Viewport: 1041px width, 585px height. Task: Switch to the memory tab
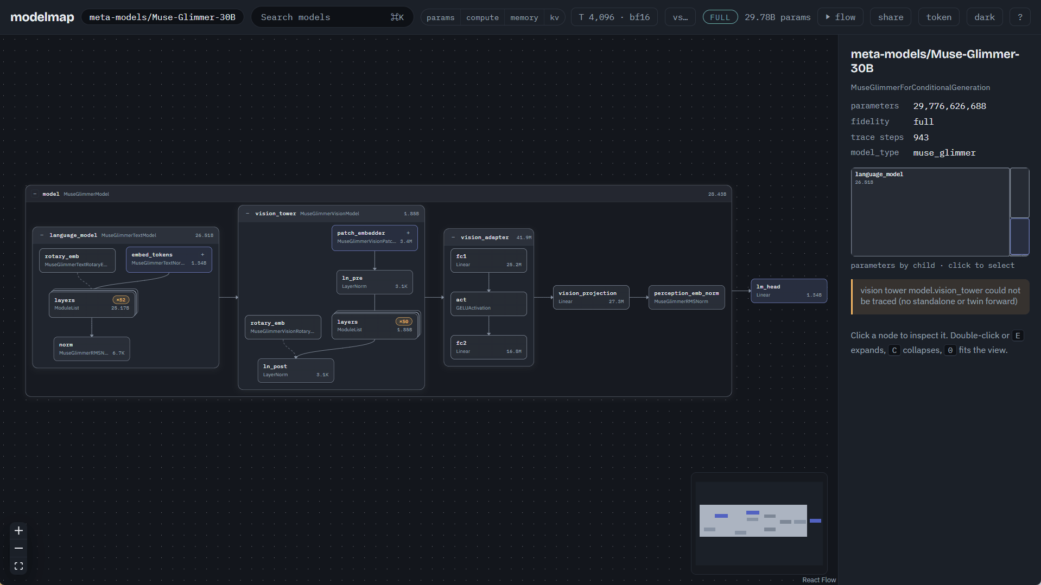[524, 17]
